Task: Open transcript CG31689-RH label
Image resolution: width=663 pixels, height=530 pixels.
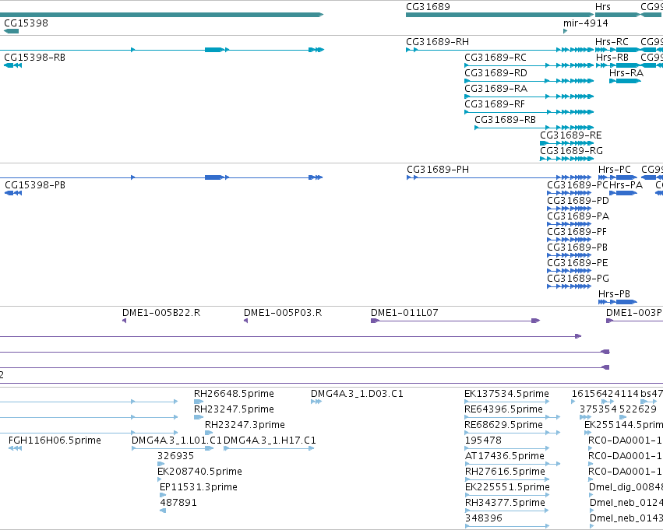Action: pos(437,42)
